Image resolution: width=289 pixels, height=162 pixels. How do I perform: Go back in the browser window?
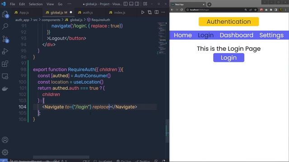pos(172,10)
